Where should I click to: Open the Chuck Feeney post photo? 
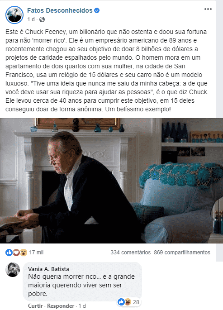pyautogui.click(x=111, y=181)
